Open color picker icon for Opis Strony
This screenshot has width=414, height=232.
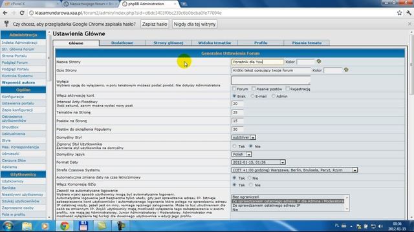coord(346,70)
